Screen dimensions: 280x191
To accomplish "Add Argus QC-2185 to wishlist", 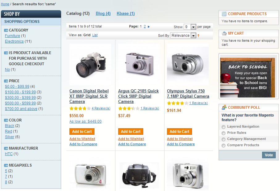I will pos(131,139).
